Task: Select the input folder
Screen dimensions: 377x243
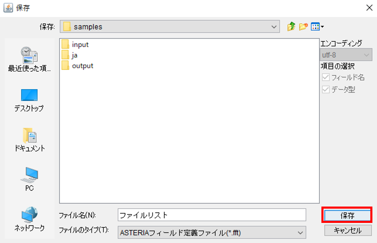Action: tap(75, 44)
